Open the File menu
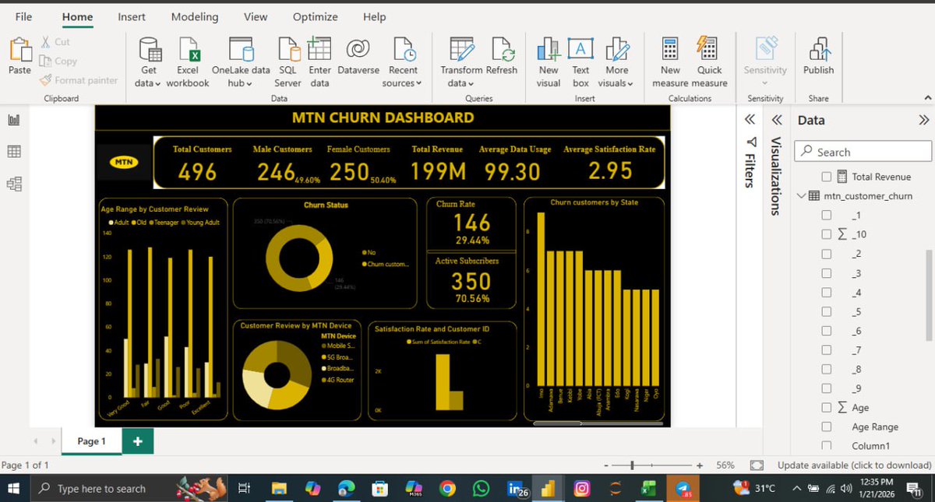935x502 pixels. coord(24,16)
